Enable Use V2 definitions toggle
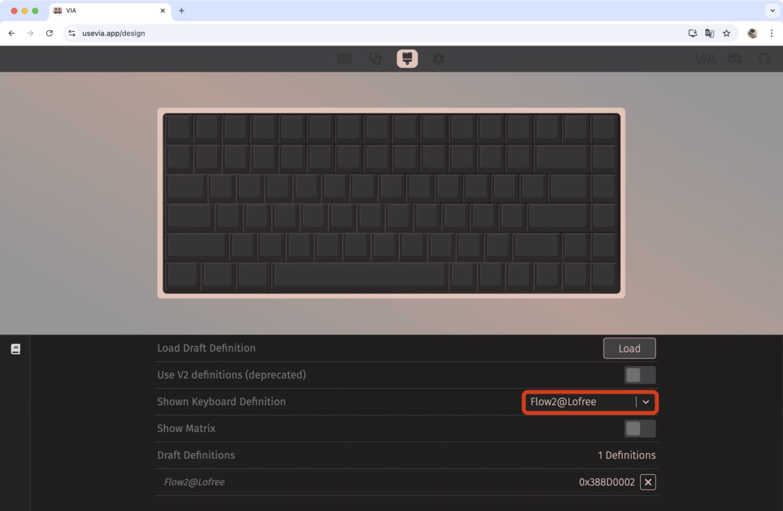 [639, 375]
